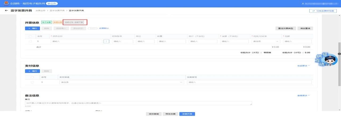Click 切换至票样视图 view switch button
Image resolution: width=341 pixels, height=117 pixels.
coord(323,11)
